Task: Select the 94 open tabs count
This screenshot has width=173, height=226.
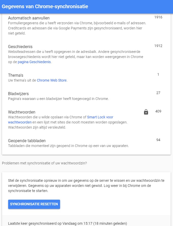Action: point(158,140)
